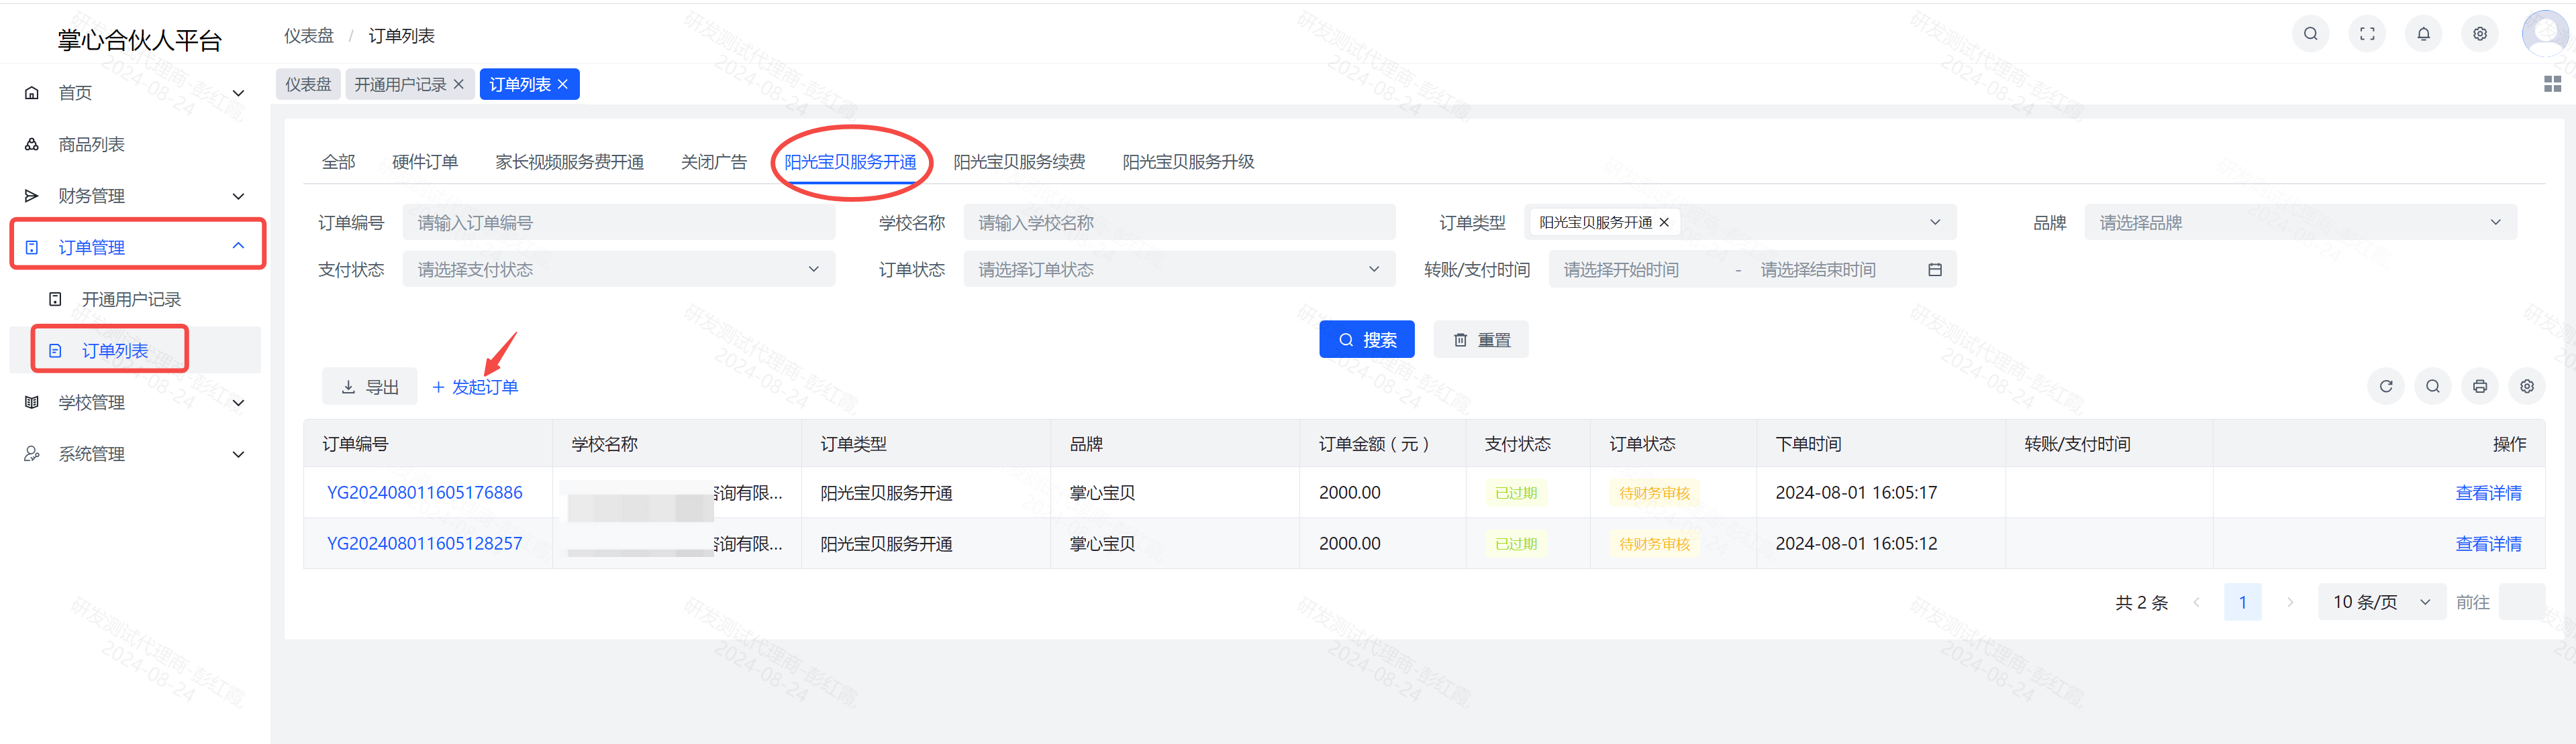Open header settings gear icon
The width and height of the screenshot is (2576, 744).
pyautogui.click(x=2479, y=34)
